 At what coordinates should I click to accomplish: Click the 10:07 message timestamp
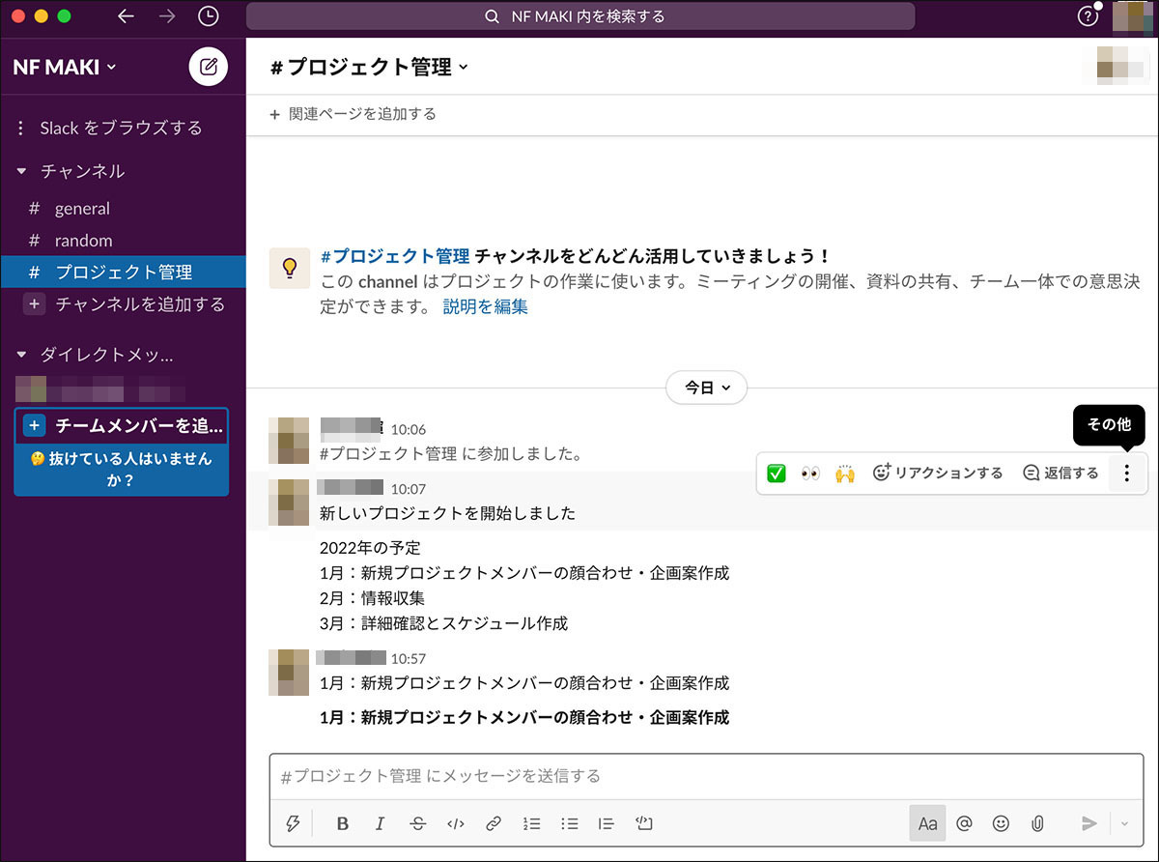coord(408,489)
